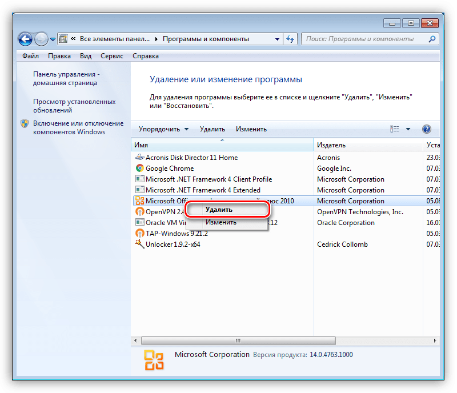Click the Back navigation arrow
The width and height of the screenshot is (457, 393).
coord(25,39)
